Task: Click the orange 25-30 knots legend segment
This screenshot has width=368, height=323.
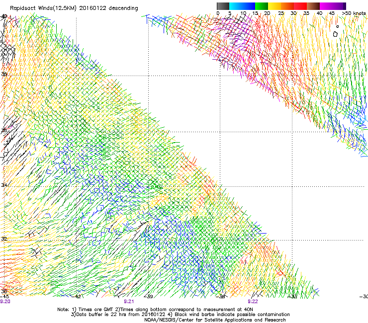Action: (287, 6)
